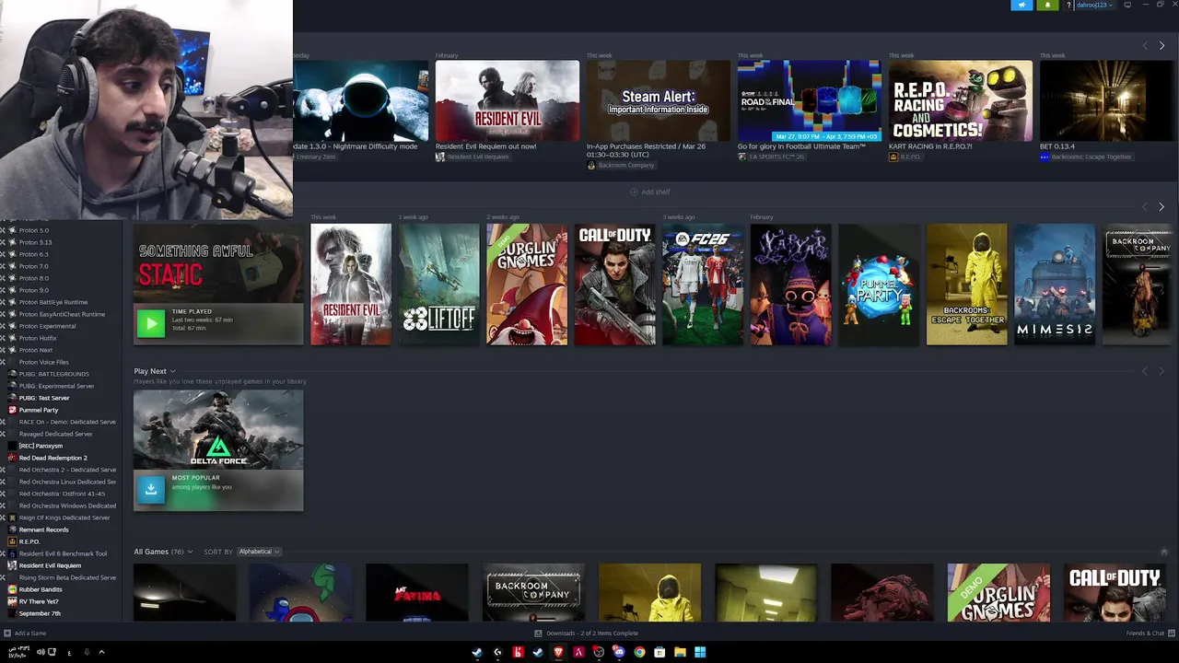Open Liftoff game cover in recent shelf

[439, 285]
